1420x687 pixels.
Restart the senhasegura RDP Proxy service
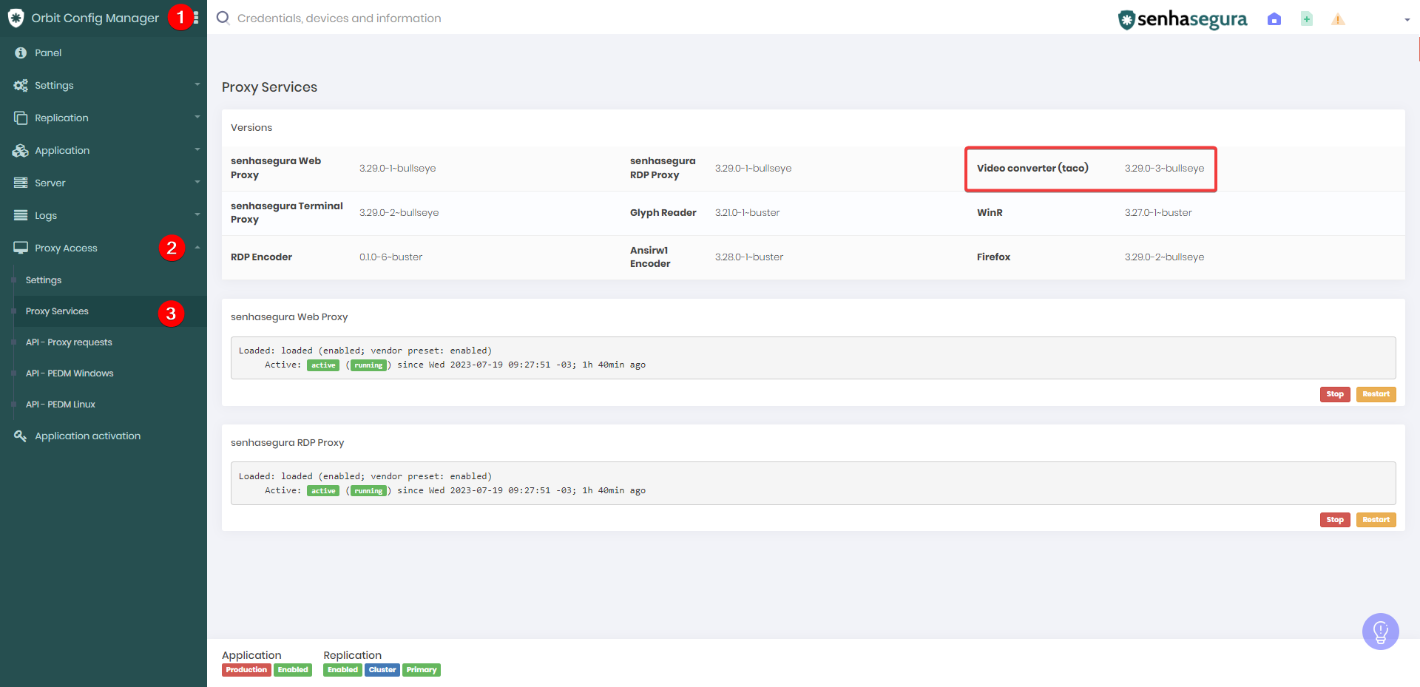pyautogui.click(x=1376, y=520)
